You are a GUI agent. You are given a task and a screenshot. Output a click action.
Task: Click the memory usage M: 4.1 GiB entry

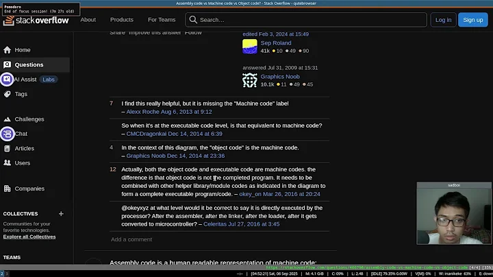314,274
